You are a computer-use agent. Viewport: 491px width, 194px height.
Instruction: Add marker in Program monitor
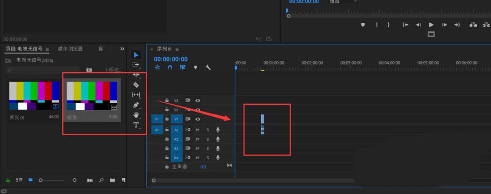(x=363, y=24)
